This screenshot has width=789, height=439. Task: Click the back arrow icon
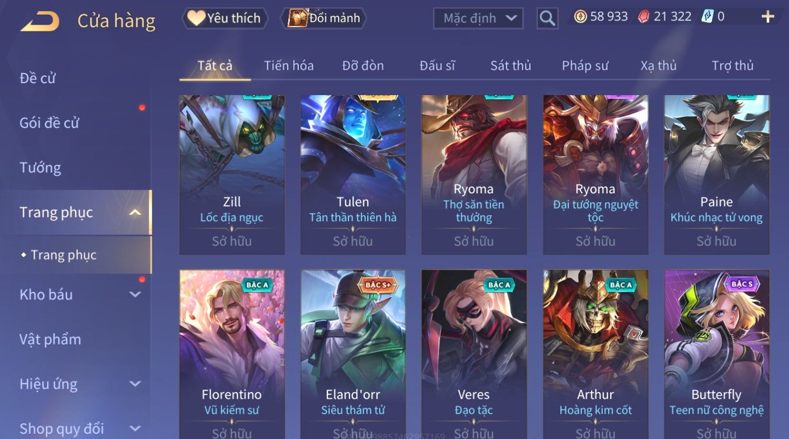tap(40, 21)
